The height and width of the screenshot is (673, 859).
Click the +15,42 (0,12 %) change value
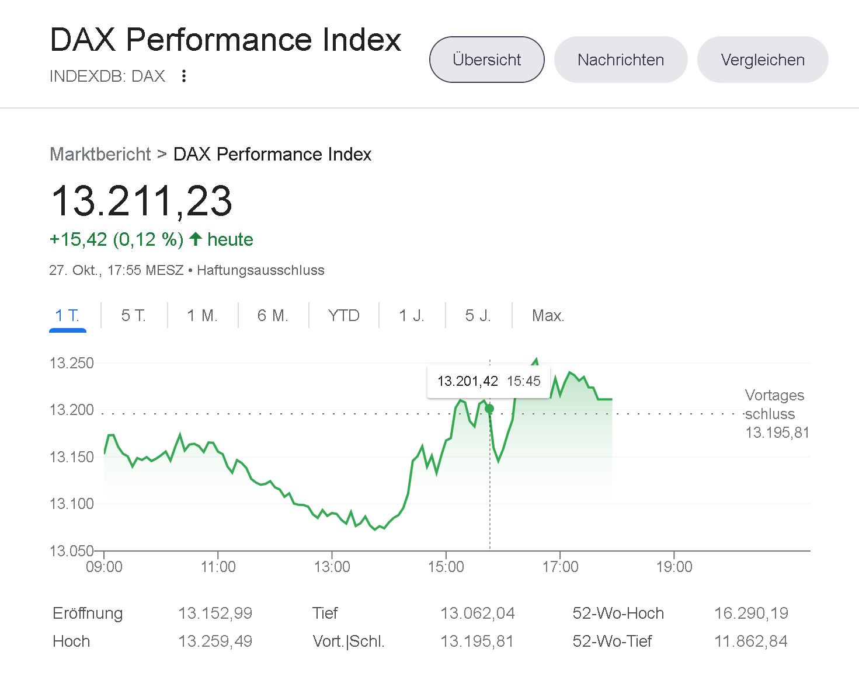pos(117,239)
